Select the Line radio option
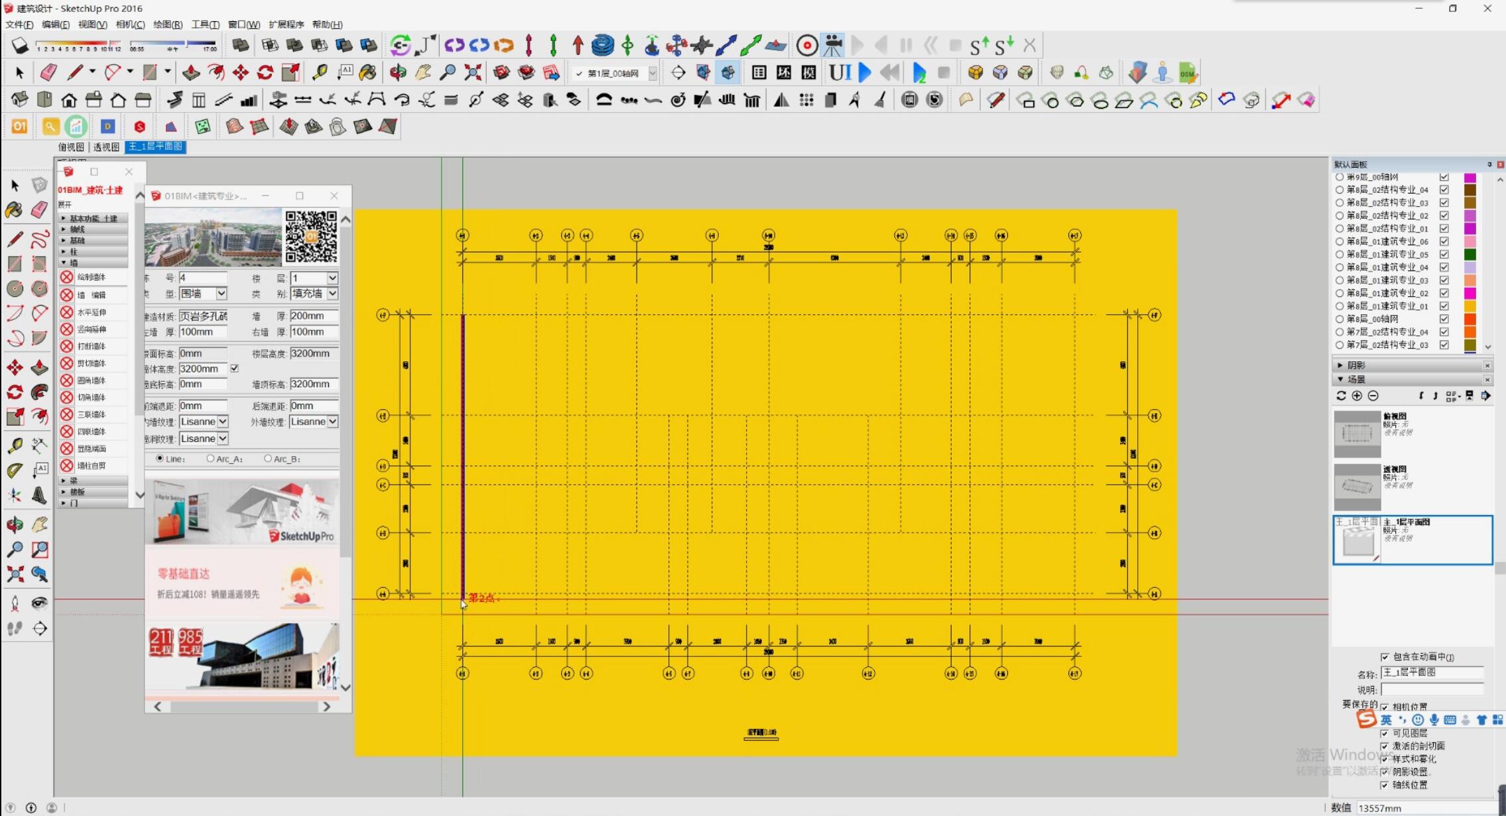Screen dimensions: 1506x816 160,459
